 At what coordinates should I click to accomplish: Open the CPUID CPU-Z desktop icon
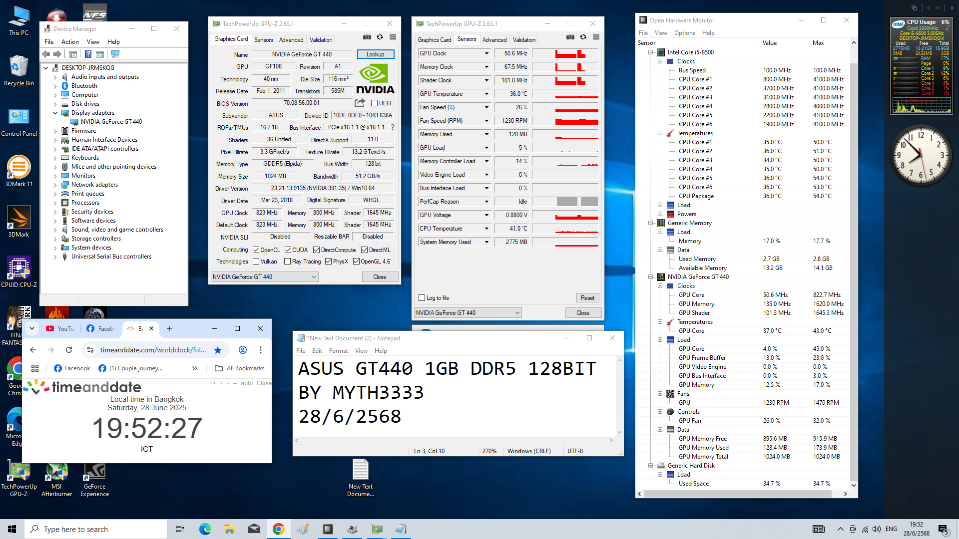tap(18, 272)
